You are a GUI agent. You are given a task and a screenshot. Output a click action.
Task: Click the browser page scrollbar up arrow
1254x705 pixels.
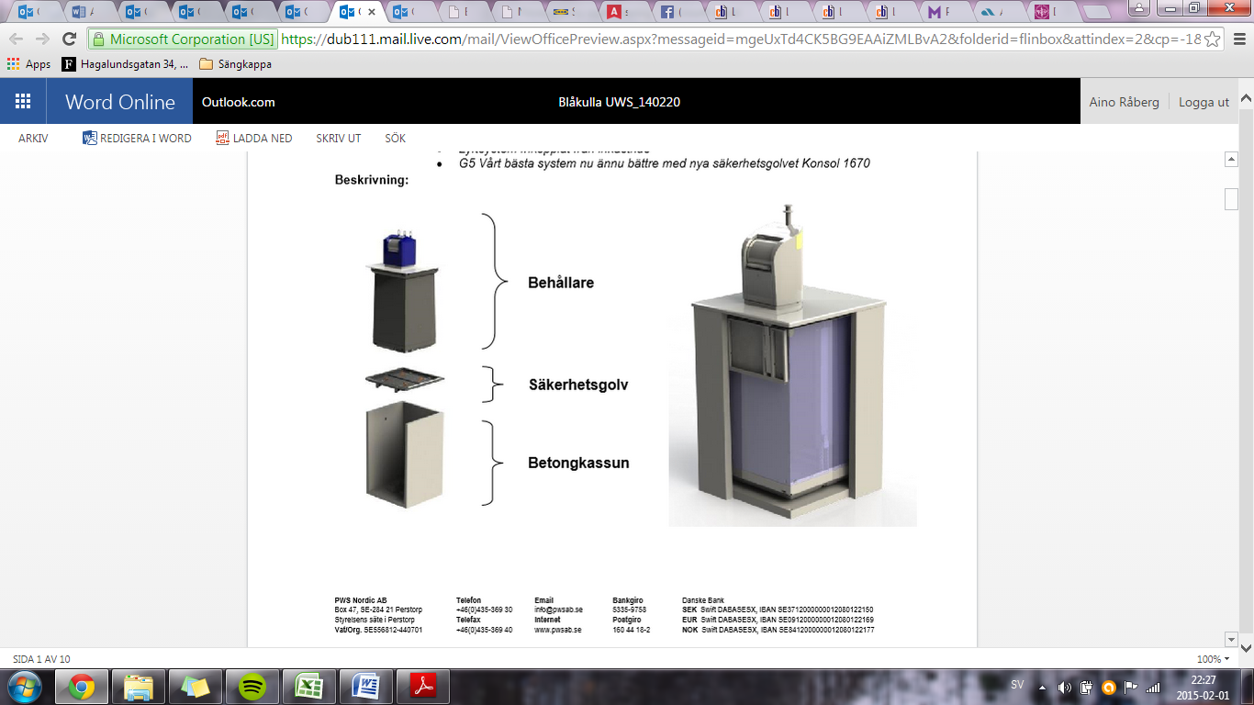[x=1247, y=97]
